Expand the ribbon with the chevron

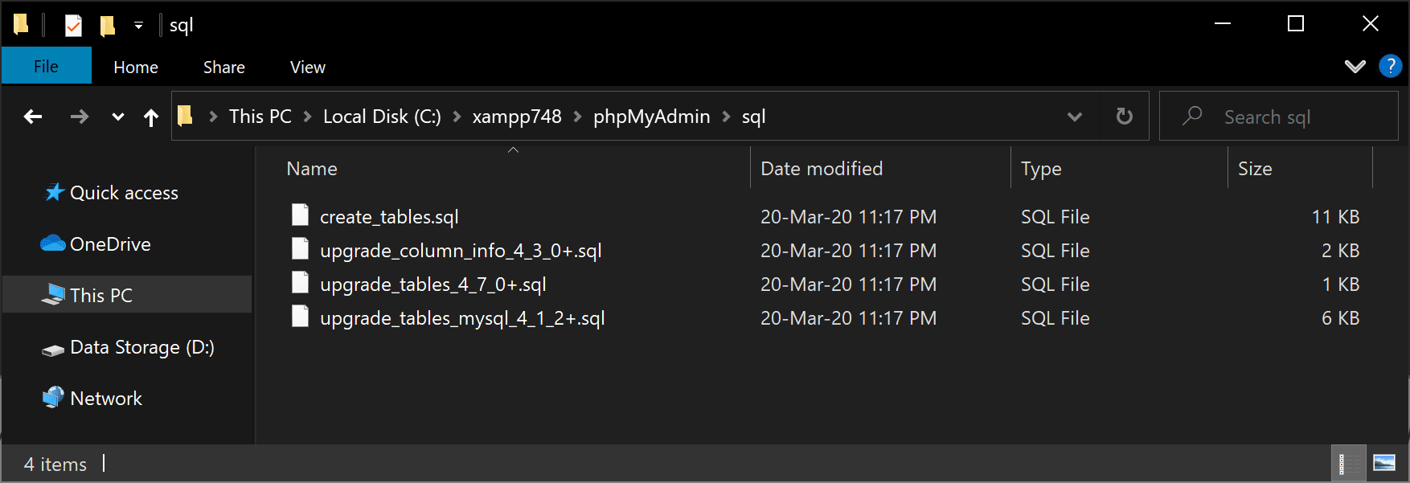(1355, 67)
